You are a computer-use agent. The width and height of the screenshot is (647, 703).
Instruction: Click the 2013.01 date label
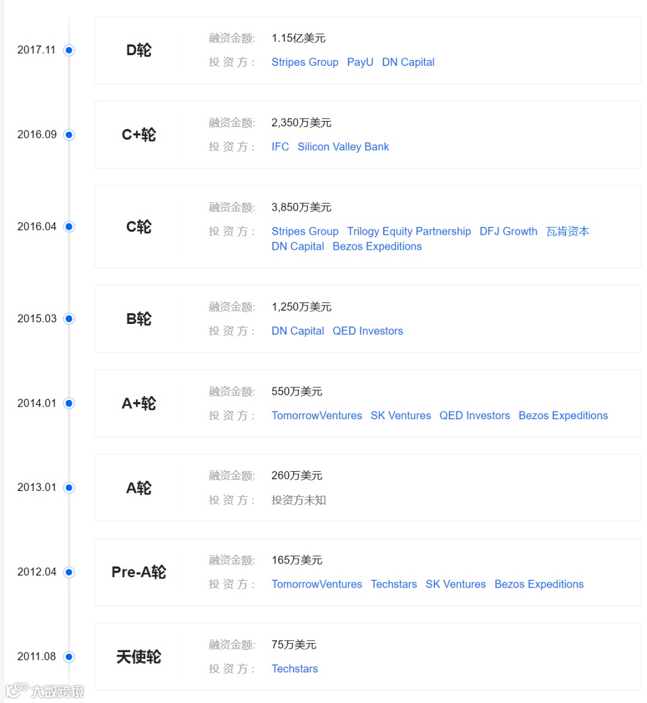pyautogui.click(x=37, y=487)
